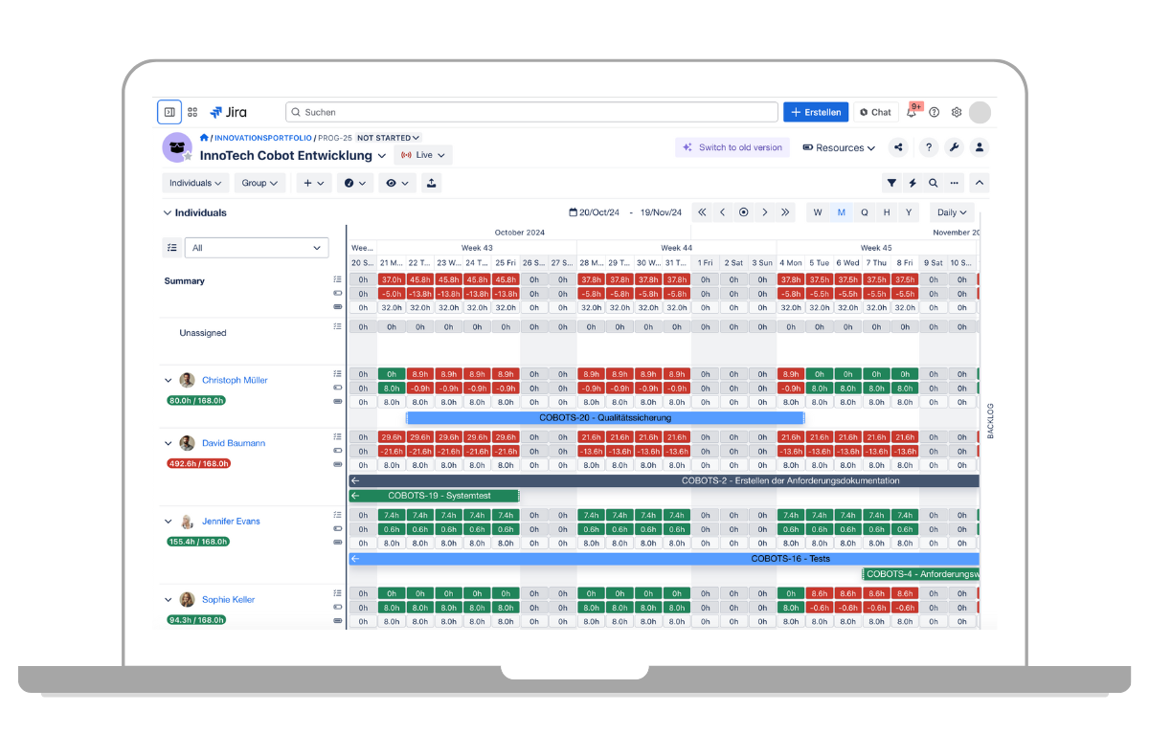Open the wrench configuration icon
This screenshot has height=756, width=1149.
954,147
